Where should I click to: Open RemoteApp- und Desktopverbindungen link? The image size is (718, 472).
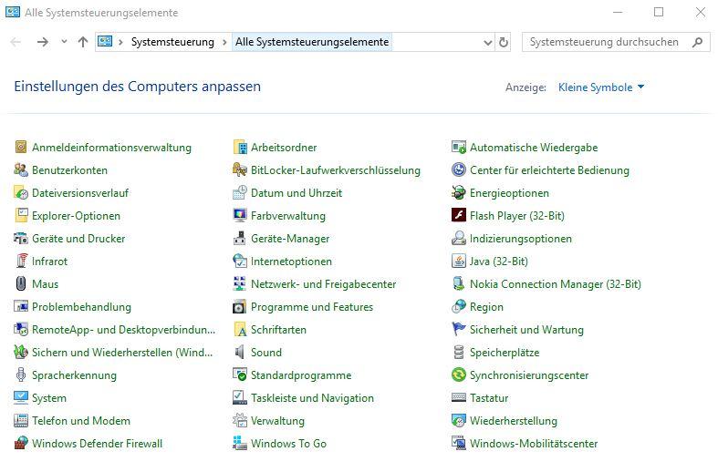tap(123, 330)
